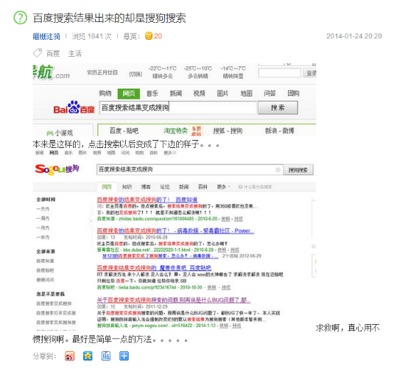Click the [切换] city switch link
This screenshot has width=408, height=369.
136,74
